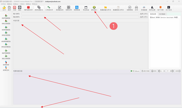Launch the 发票重命名 rename tool
The width and height of the screenshot is (182, 108).
click(60, 9)
